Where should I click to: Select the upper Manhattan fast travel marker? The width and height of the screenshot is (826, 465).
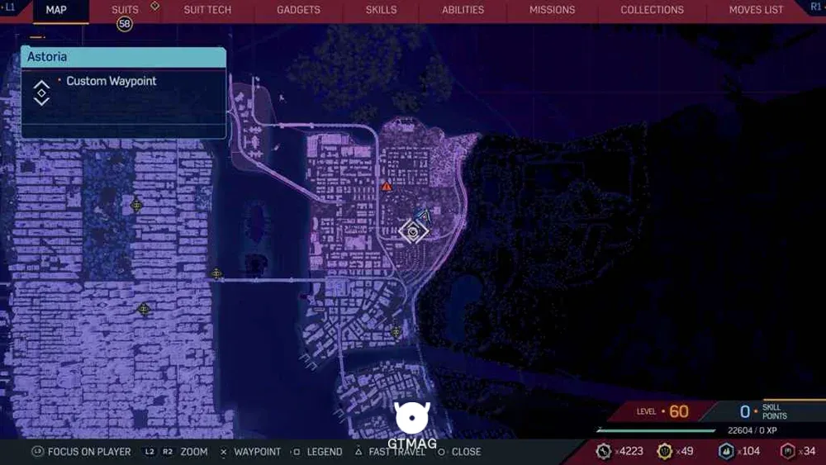[136, 205]
